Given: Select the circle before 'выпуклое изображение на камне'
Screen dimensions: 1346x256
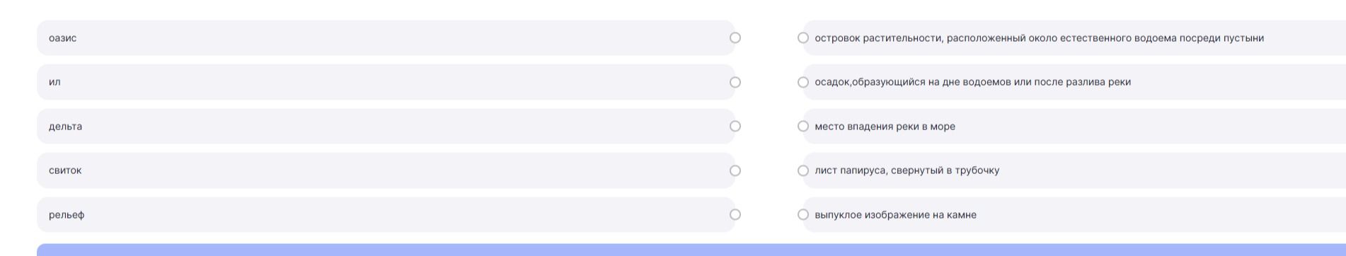Looking at the screenshot, I should pyautogui.click(x=803, y=215).
